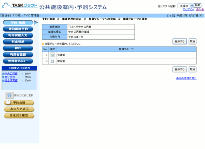The height and width of the screenshot is (149, 205).
Task: Click the 公共施設案内・予約システム title
Action: (x=73, y=7)
